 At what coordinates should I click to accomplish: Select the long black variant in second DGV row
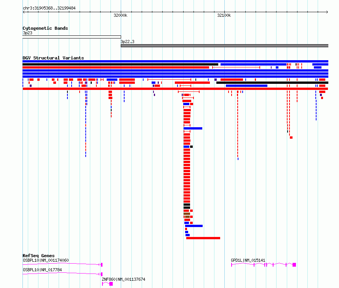120,64
